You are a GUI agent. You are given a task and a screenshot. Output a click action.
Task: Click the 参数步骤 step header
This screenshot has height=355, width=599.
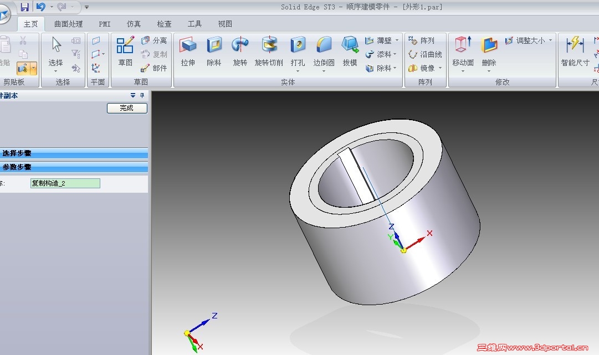pos(74,167)
